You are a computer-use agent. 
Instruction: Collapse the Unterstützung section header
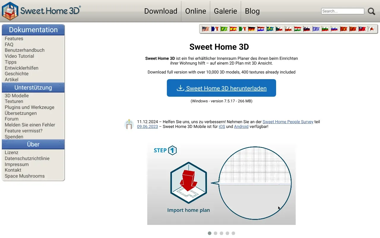(33, 87)
